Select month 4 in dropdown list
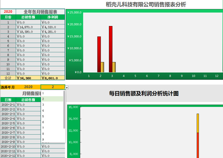223x158 pixels. (52, 111)
